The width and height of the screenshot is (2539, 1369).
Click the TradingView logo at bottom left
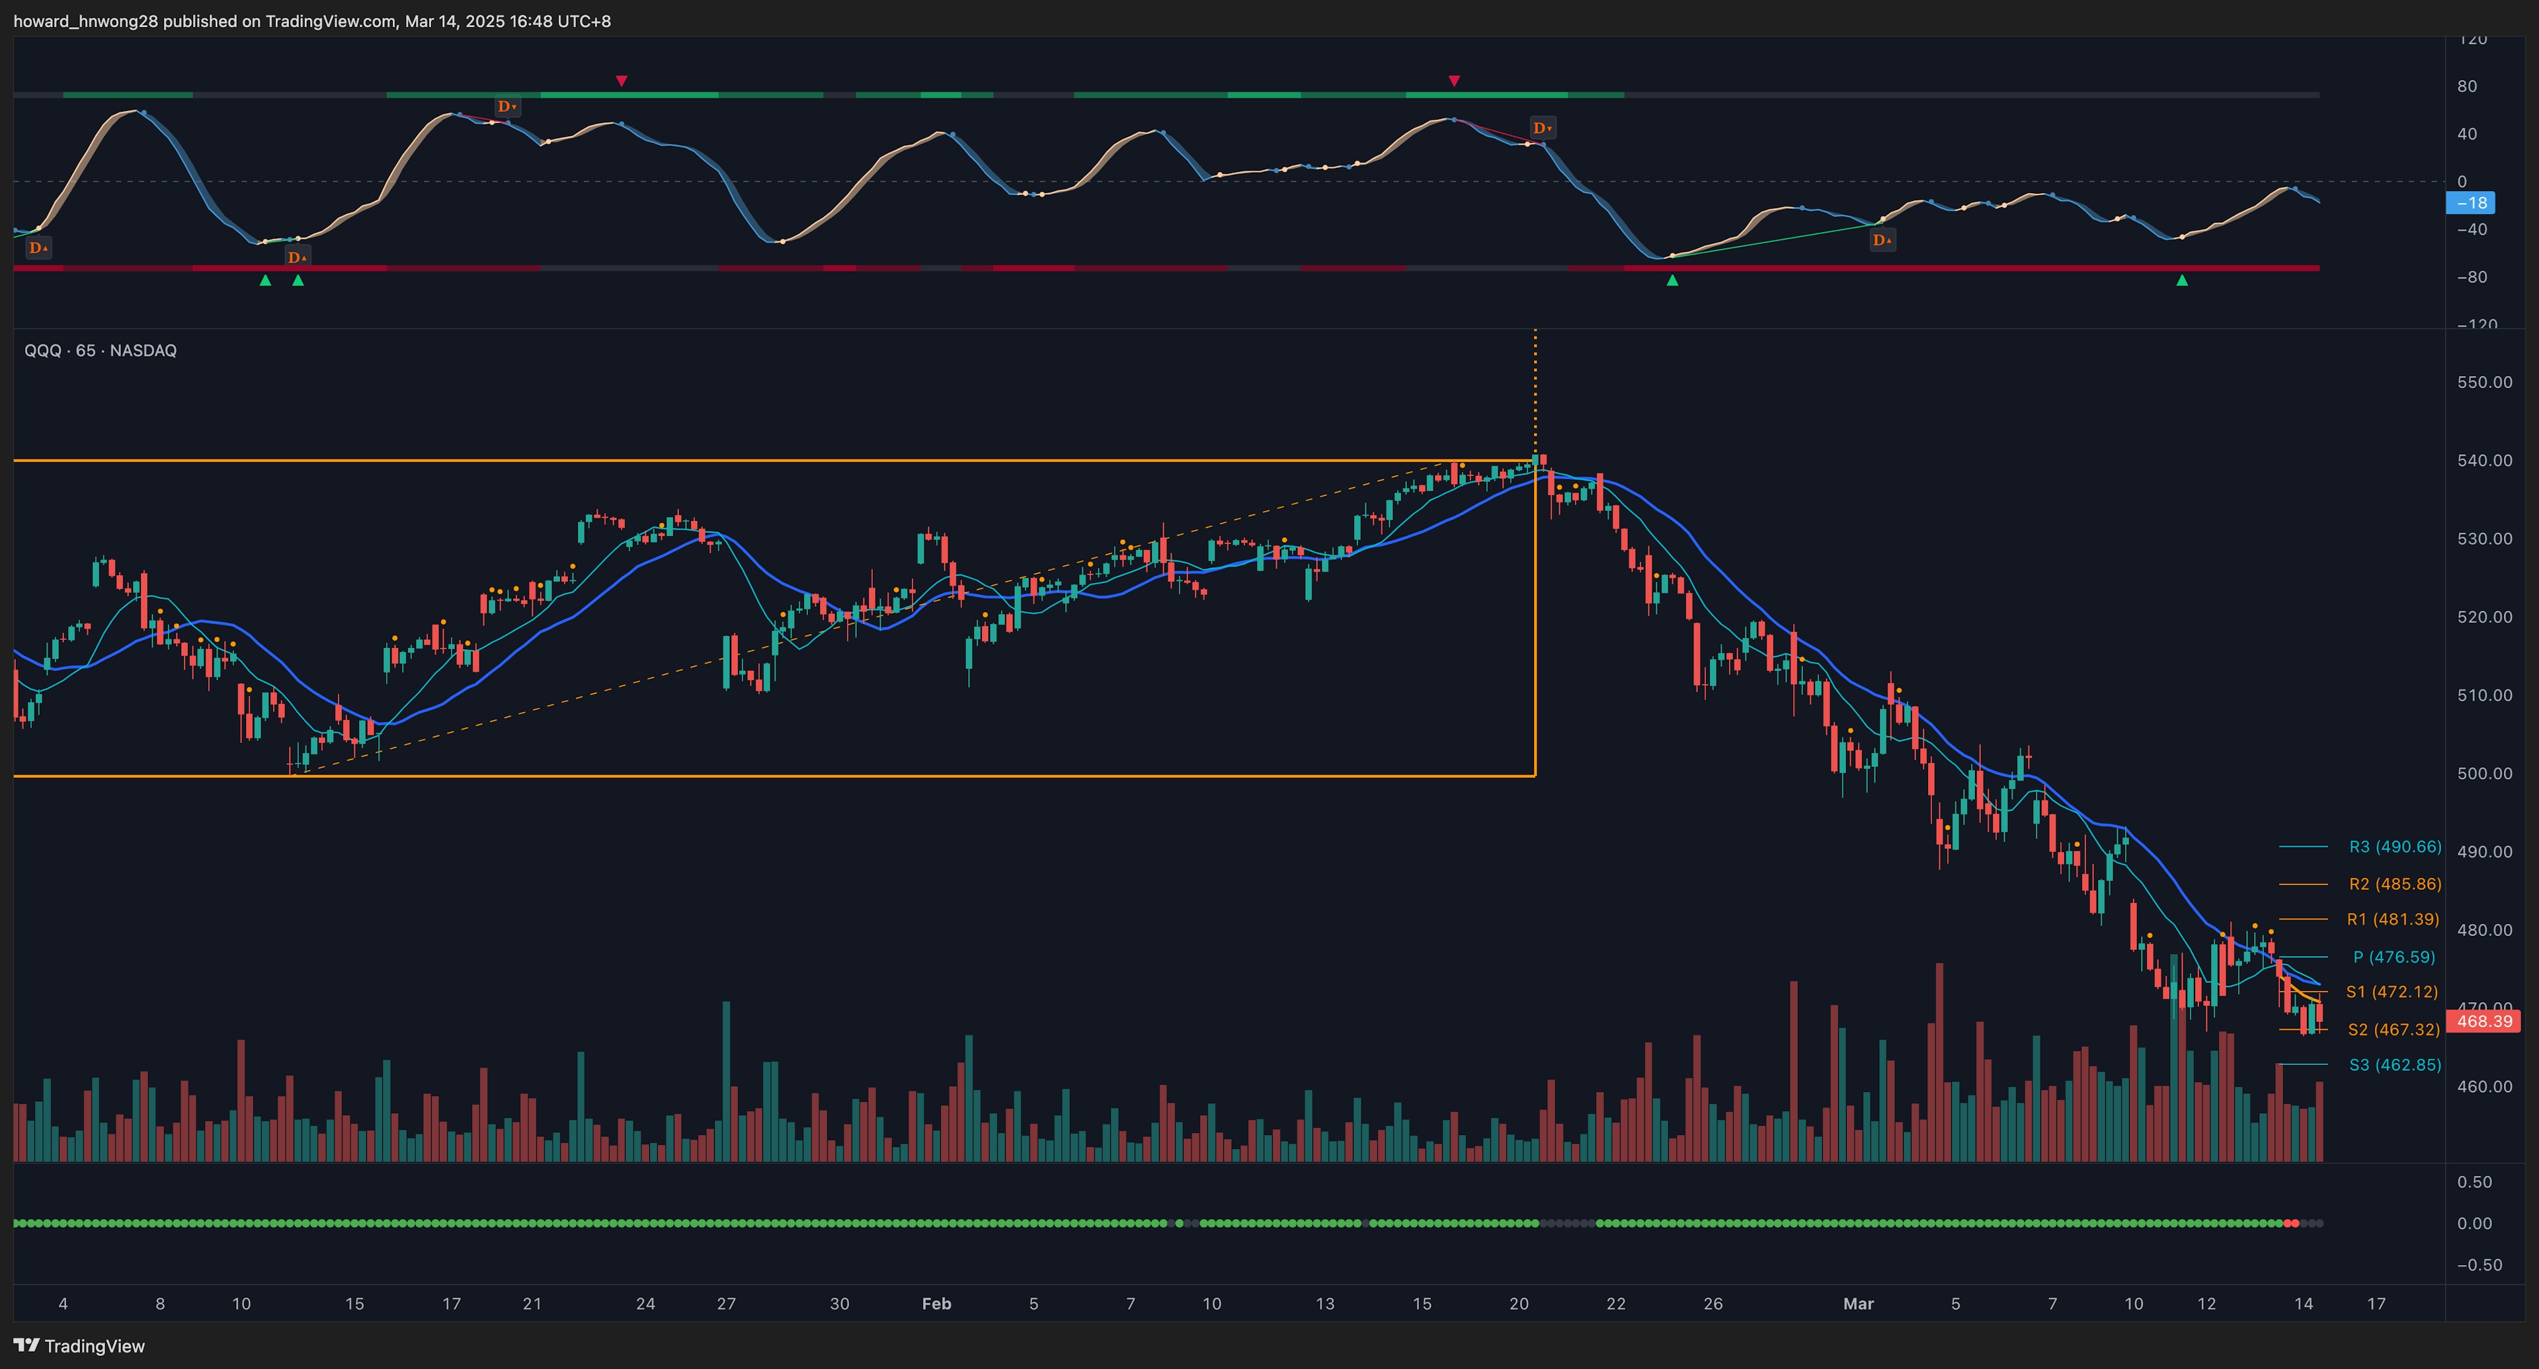coord(79,1345)
